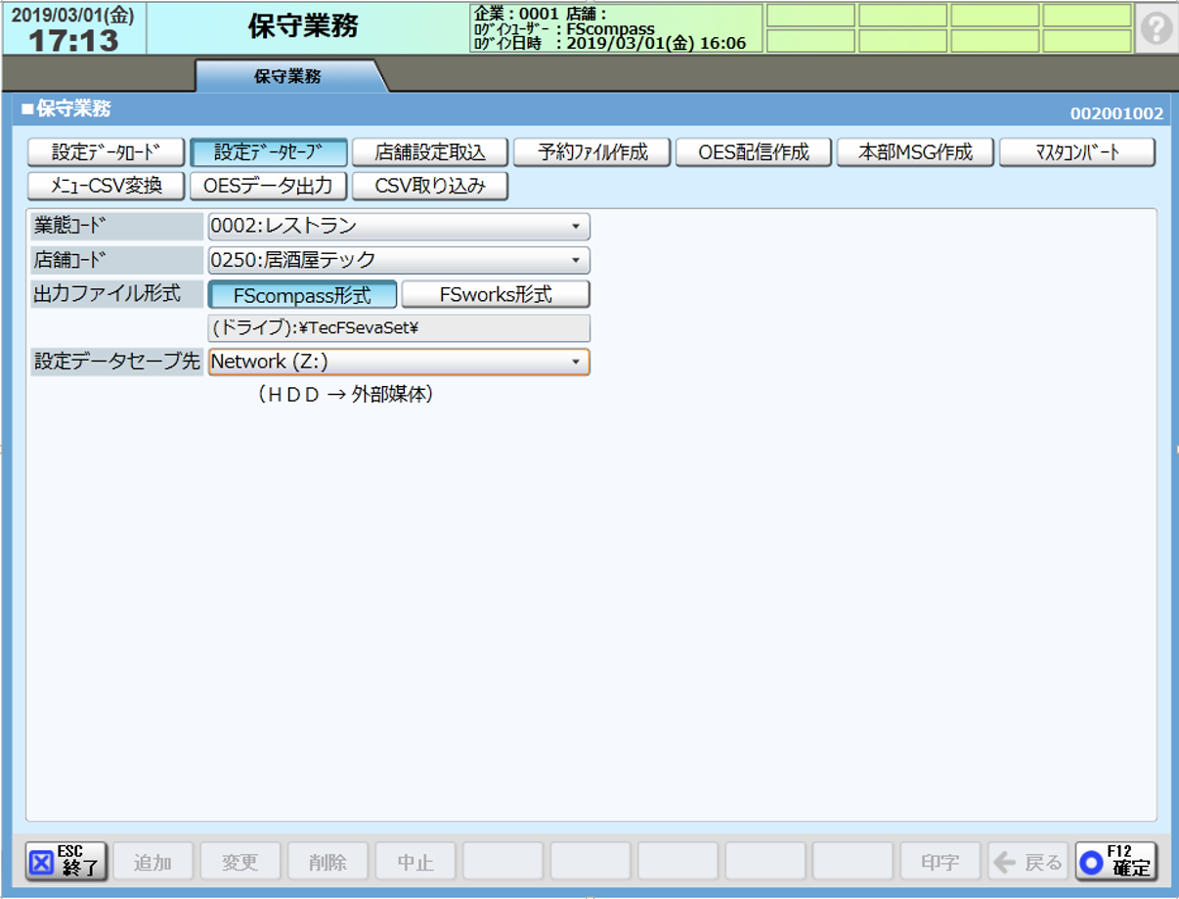This screenshot has height=899, width=1179.
Task: Open the 予約ファイル作成 function
Action: coord(591,152)
